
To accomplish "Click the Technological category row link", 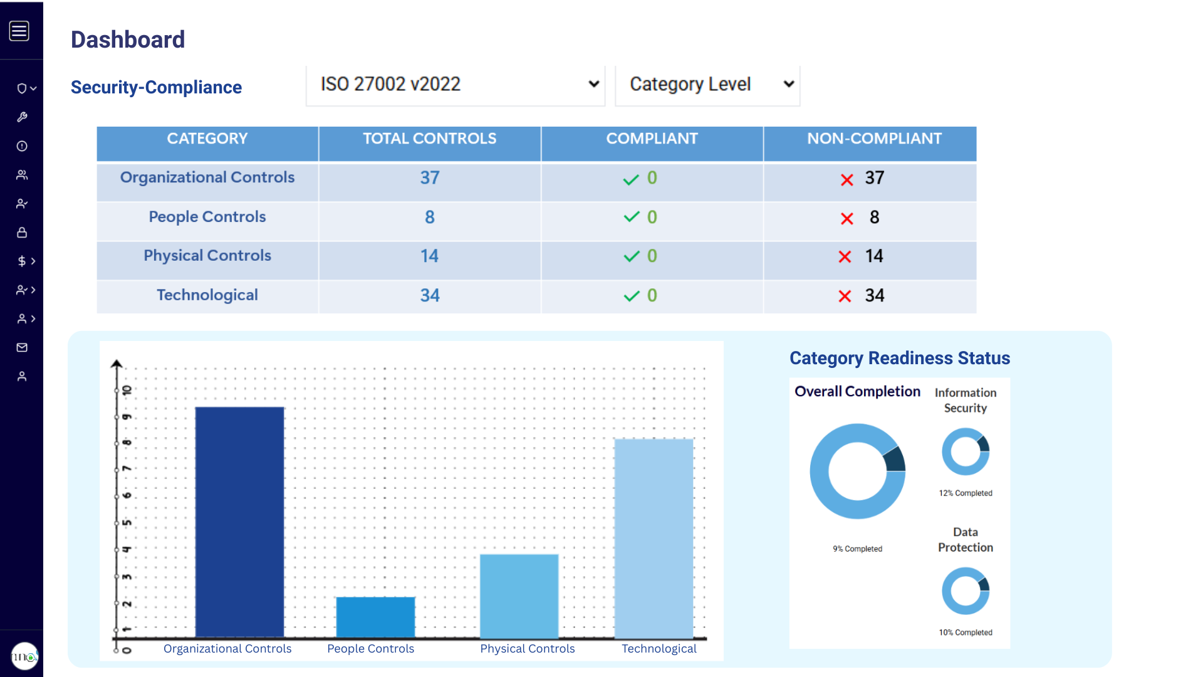I will coord(207,295).
